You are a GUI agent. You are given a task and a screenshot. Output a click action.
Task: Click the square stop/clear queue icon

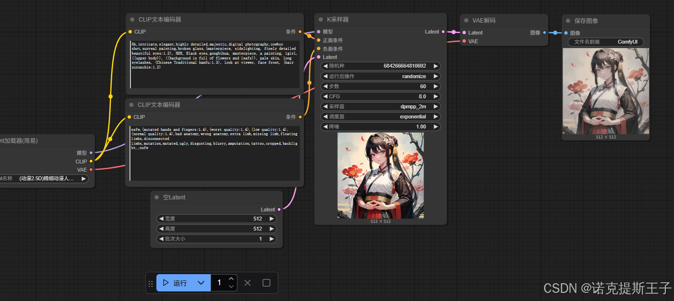click(x=266, y=283)
